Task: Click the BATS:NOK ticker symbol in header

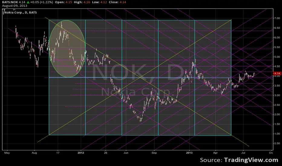Action: pyautogui.click(x=10, y=2)
